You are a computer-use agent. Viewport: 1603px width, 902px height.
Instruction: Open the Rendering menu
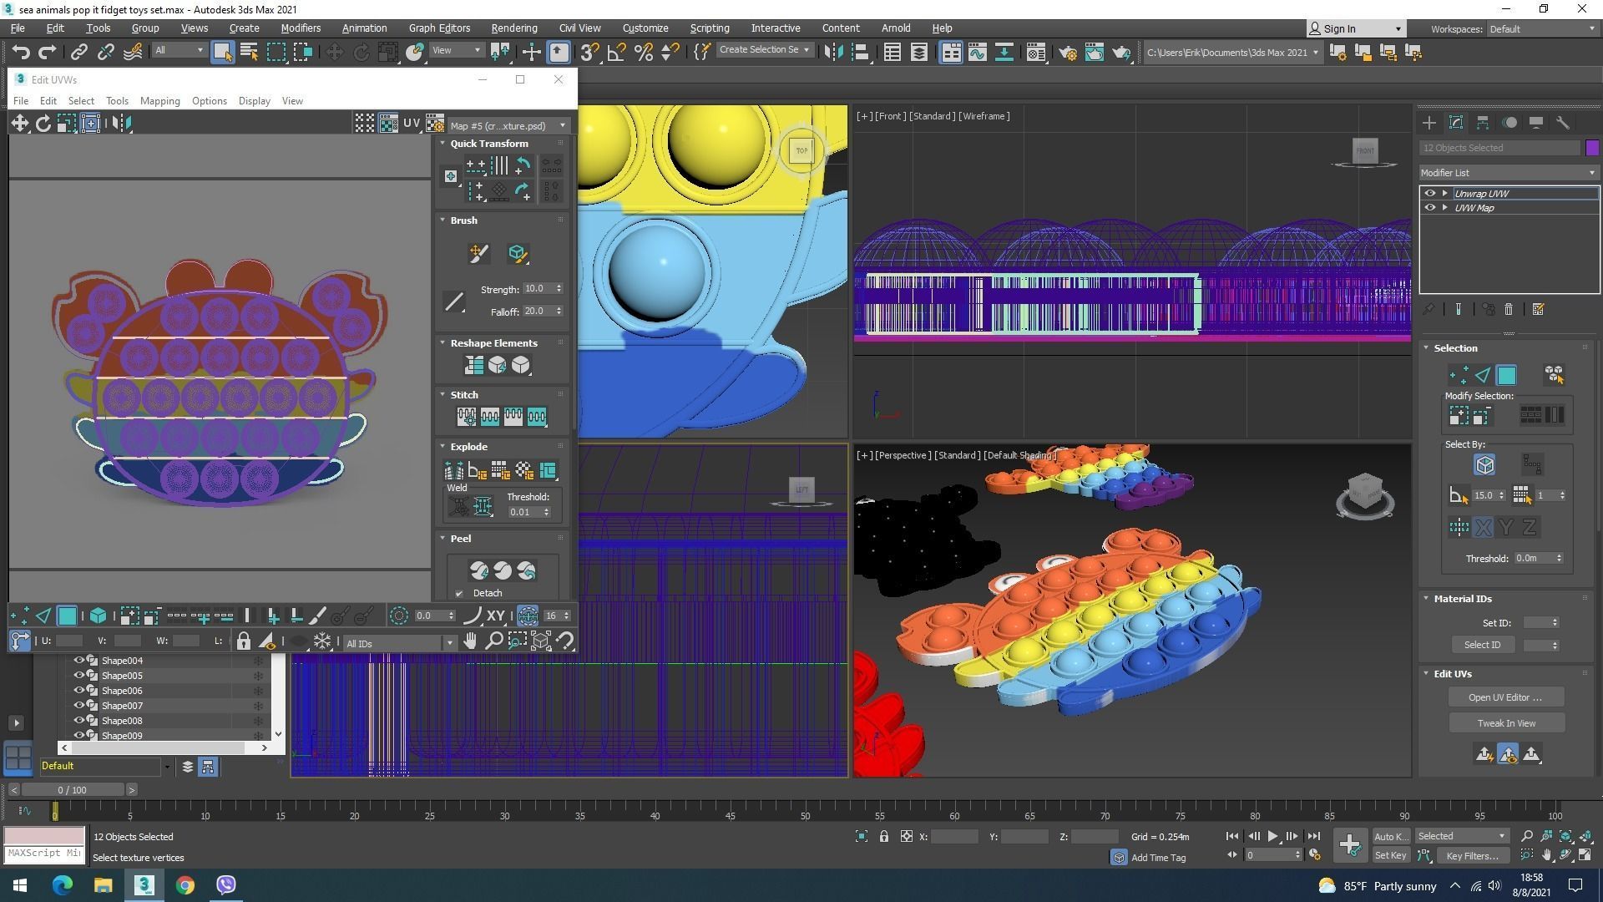(x=513, y=28)
